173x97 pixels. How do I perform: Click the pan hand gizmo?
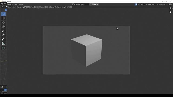[x=170, y=12]
